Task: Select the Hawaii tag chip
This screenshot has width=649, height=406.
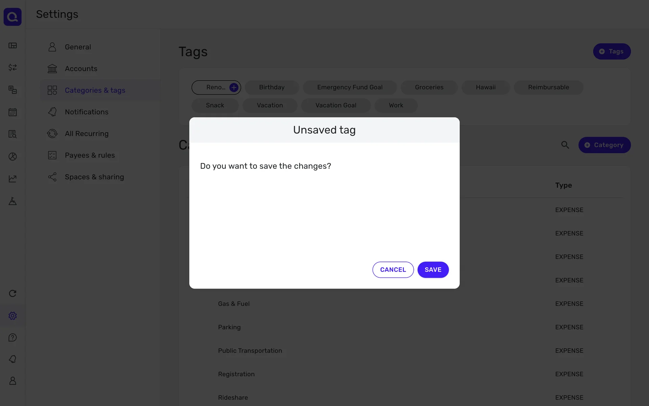Action: pos(485,87)
